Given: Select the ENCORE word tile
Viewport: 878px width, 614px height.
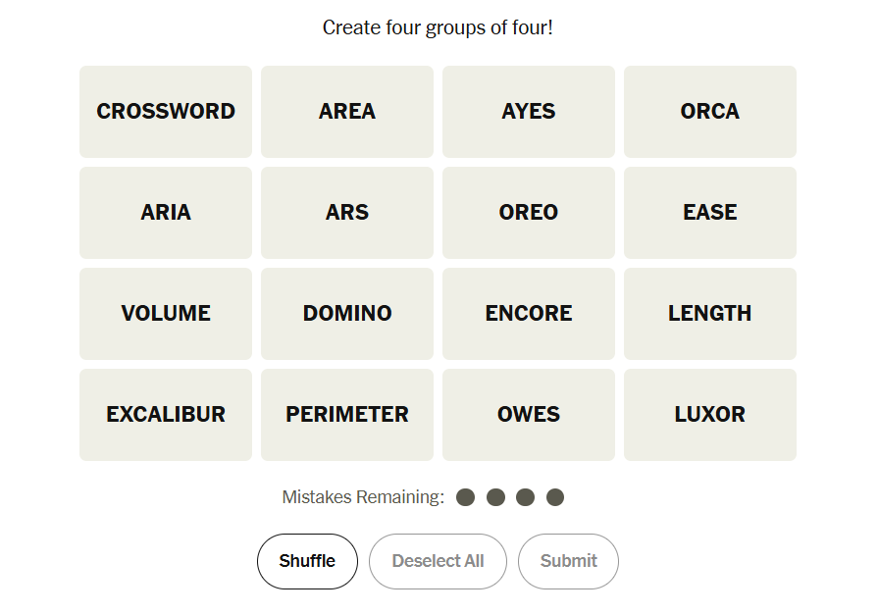Looking at the screenshot, I should pos(529,314).
